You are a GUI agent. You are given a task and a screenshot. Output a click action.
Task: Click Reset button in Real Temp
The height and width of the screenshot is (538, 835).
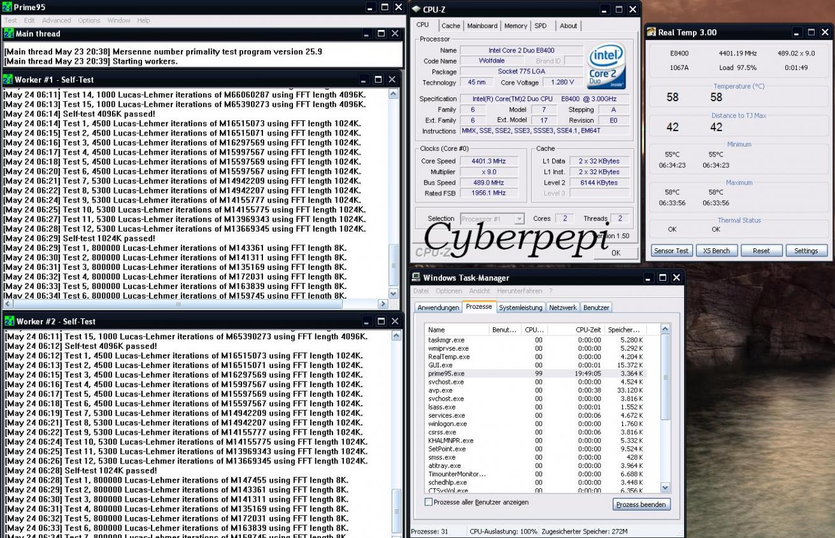coord(761,251)
